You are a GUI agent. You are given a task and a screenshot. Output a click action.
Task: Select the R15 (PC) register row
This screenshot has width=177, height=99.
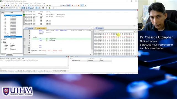pyautogui.click(x=13, y=37)
